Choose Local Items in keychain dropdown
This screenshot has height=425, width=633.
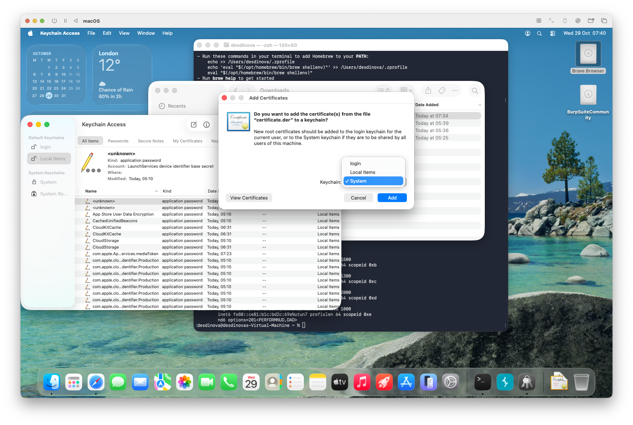(x=362, y=172)
